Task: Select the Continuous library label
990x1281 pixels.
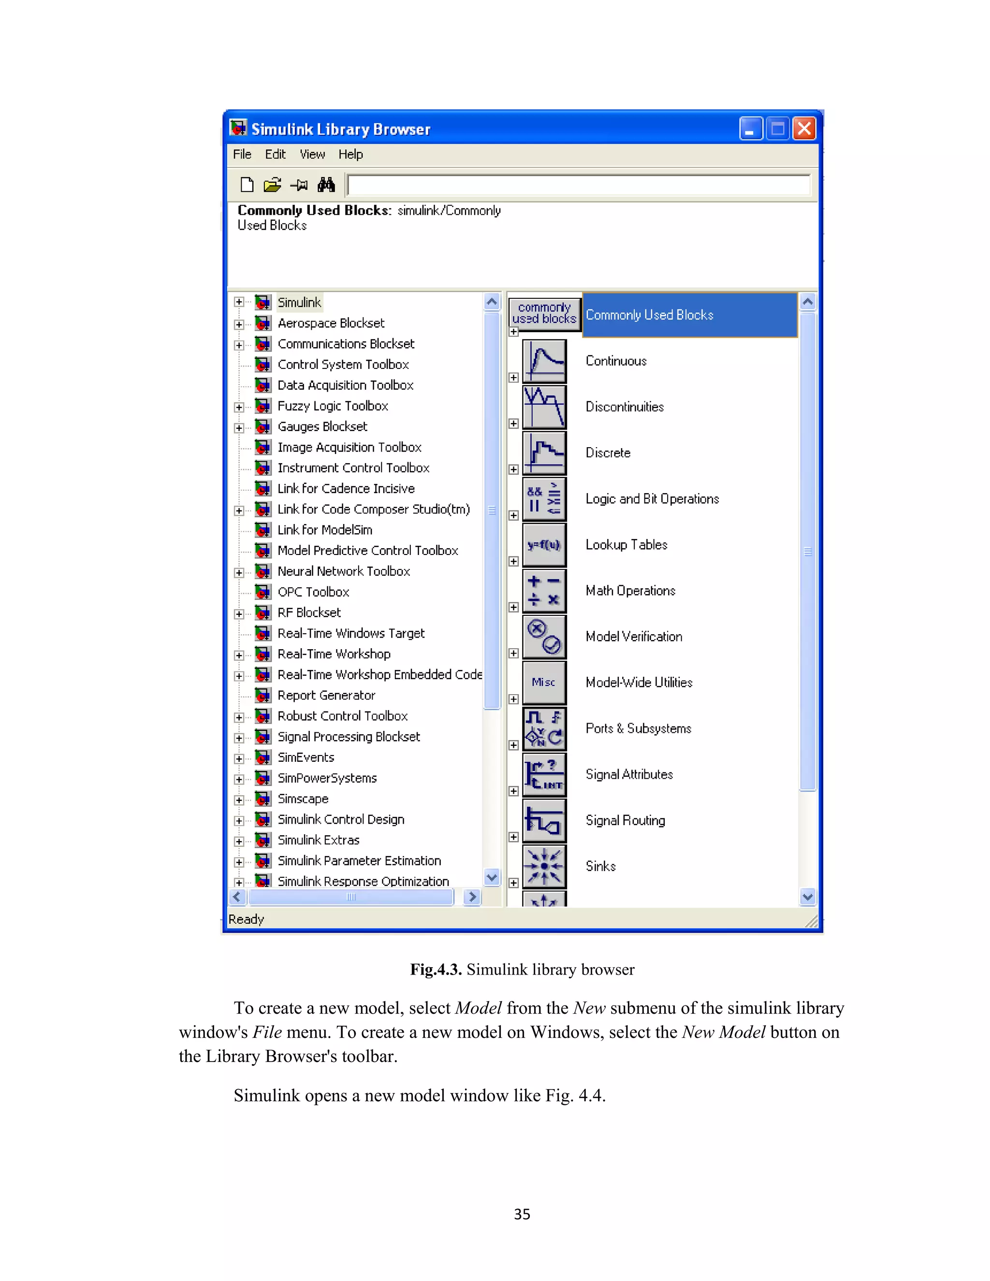Action: [616, 361]
